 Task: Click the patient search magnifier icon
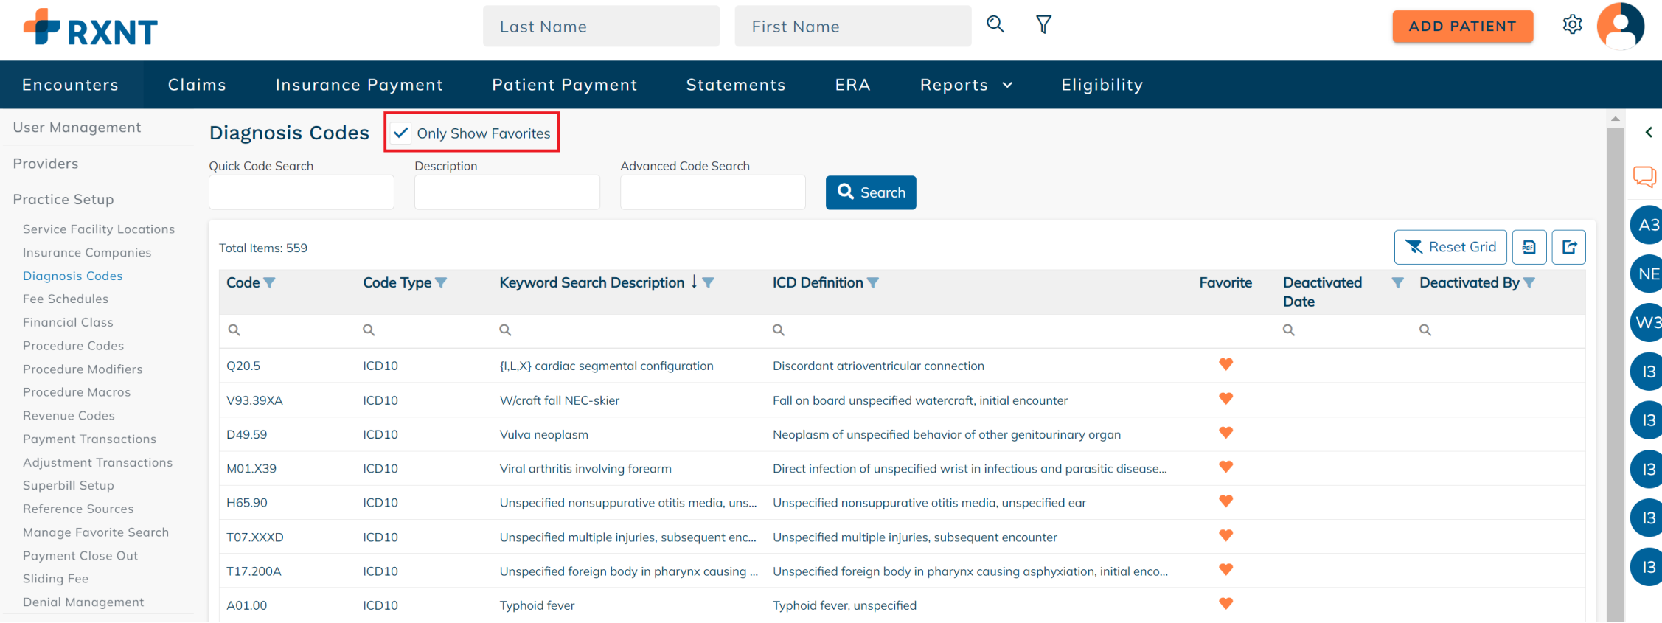coord(995,24)
